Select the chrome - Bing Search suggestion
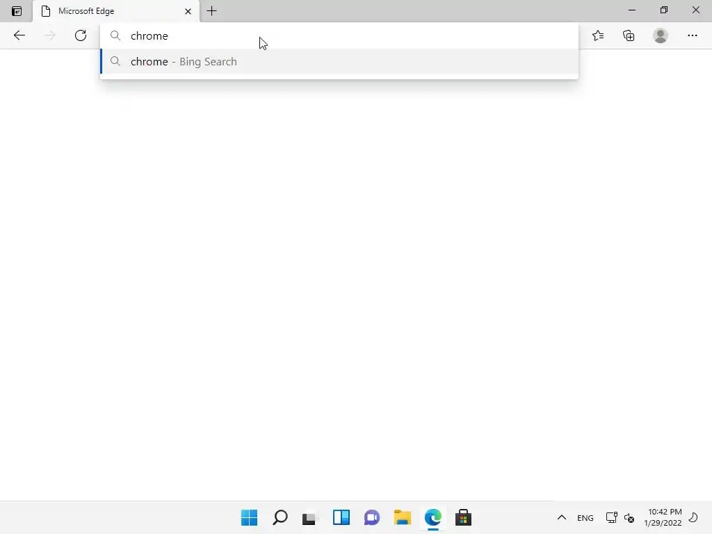712x534 pixels. click(339, 61)
